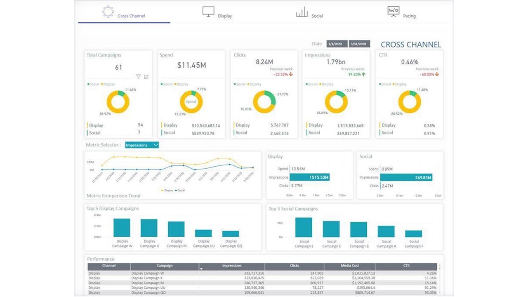This screenshot has width=528, height=297.
Task: Switch to the Social tab
Action: 309,12
